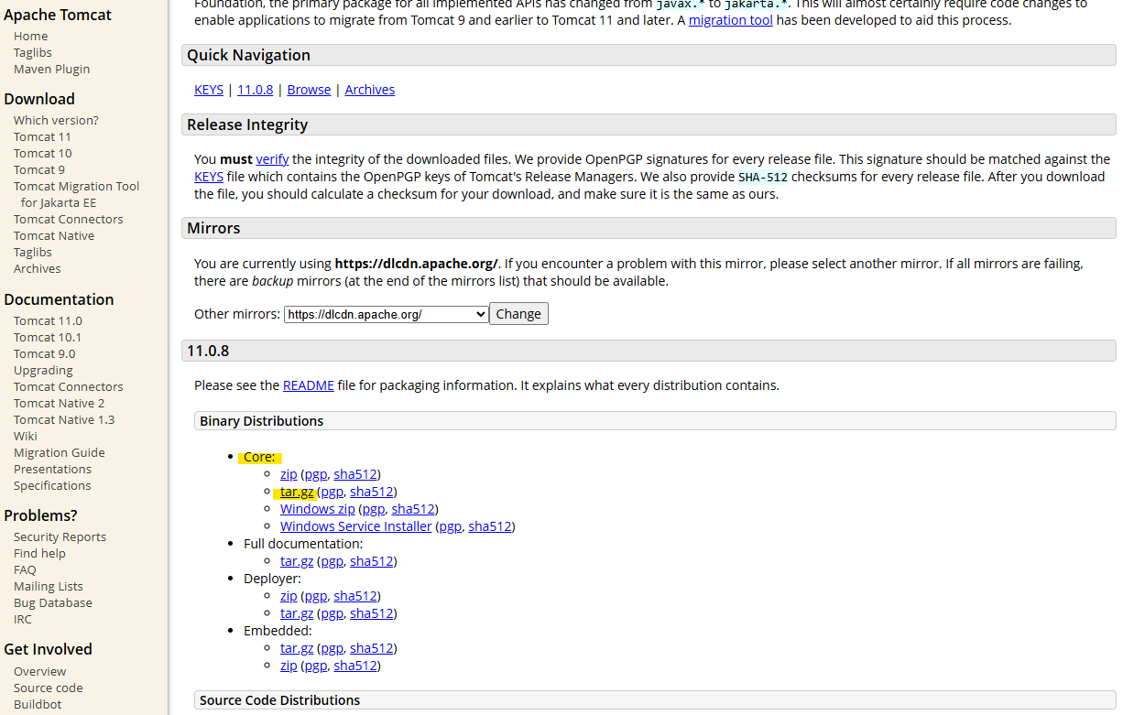This screenshot has height=715, width=1123.
Task: Open Tomcat 9 download page
Action: coord(39,169)
